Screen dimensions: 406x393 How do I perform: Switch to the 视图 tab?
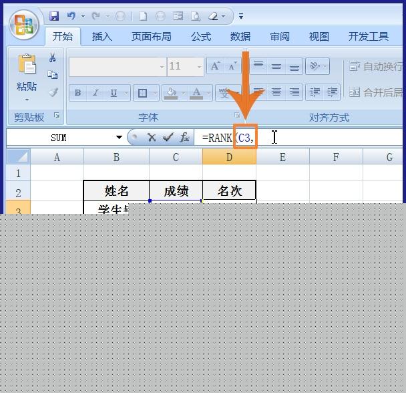click(319, 37)
